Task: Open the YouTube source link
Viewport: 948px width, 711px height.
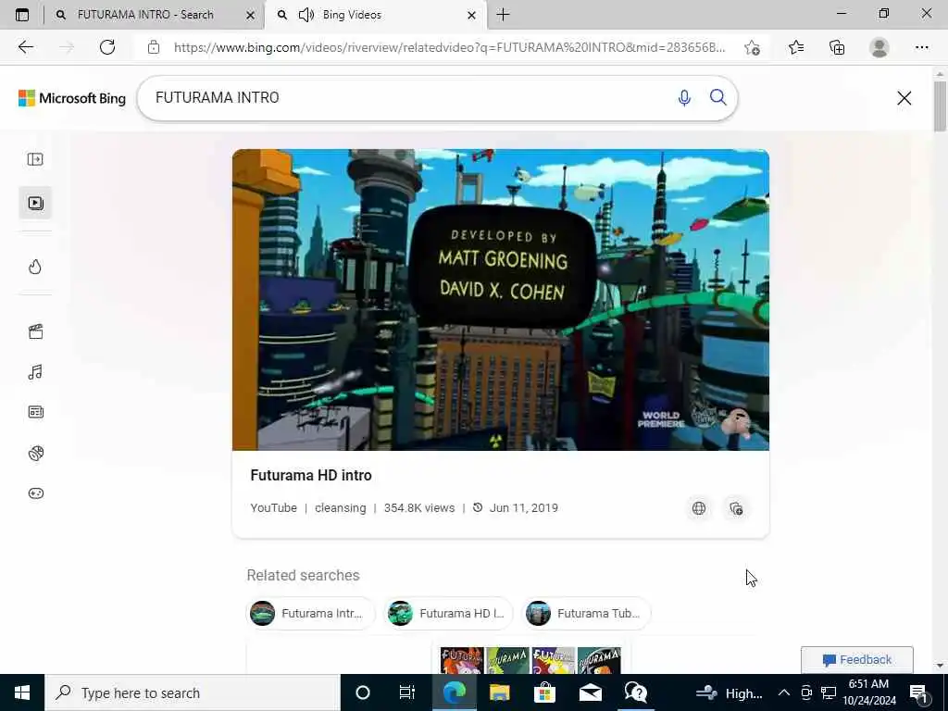Action: (x=273, y=508)
